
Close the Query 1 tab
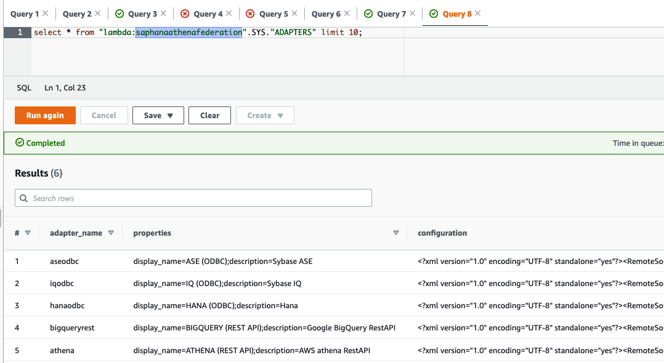pyautogui.click(x=46, y=14)
